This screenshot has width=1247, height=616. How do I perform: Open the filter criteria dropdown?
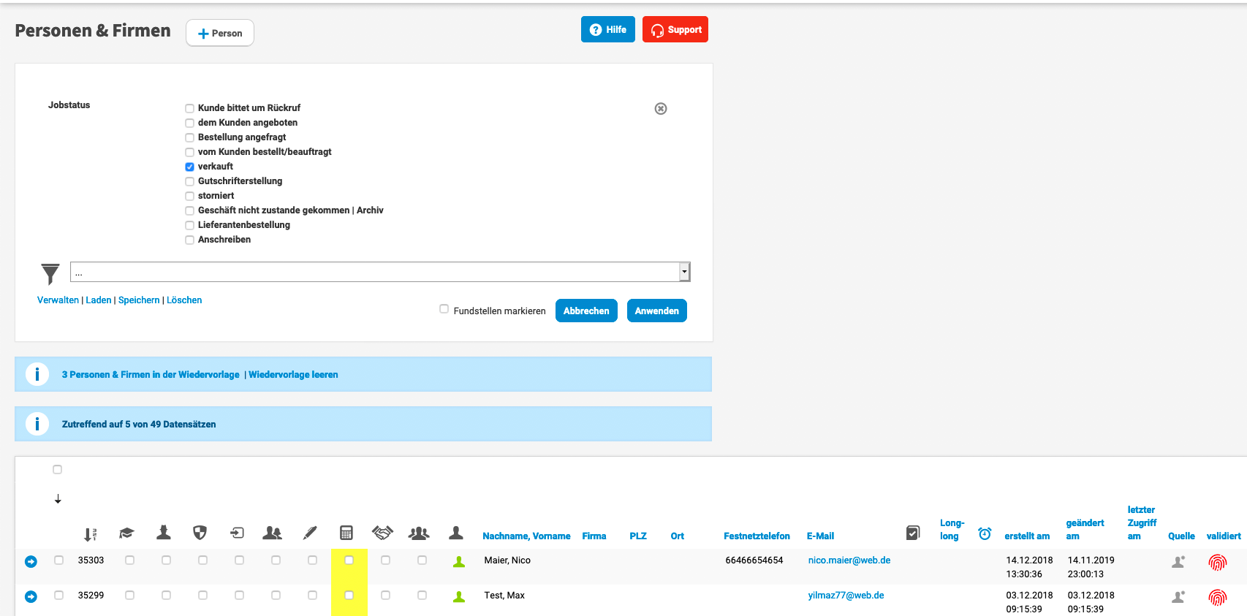[x=684, y=272]
